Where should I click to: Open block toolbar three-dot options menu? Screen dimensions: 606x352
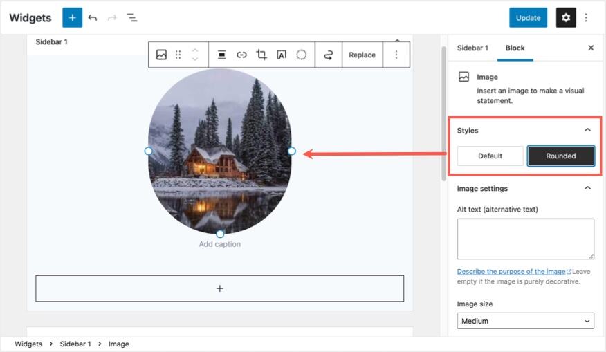396,55
